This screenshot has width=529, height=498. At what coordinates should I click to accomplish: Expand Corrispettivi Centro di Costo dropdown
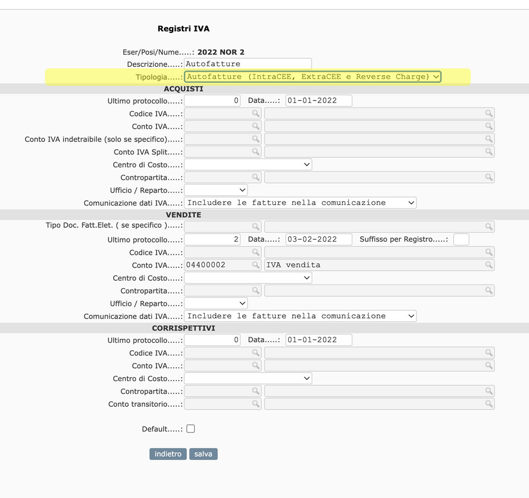tap(248, 378)
